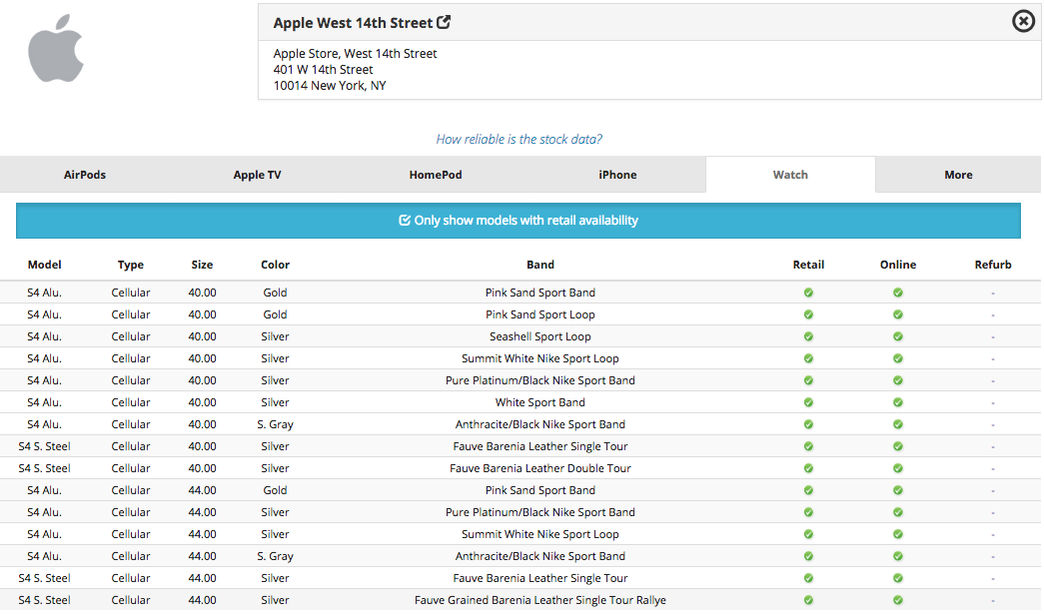
Task: Select the Watch tab
Action: [790, 175]
